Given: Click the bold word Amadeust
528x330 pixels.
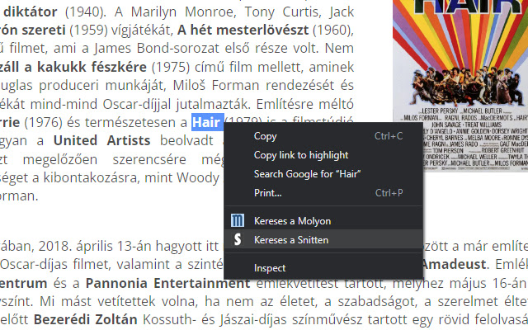Looking at the screenshot, I should click(454, 264).
